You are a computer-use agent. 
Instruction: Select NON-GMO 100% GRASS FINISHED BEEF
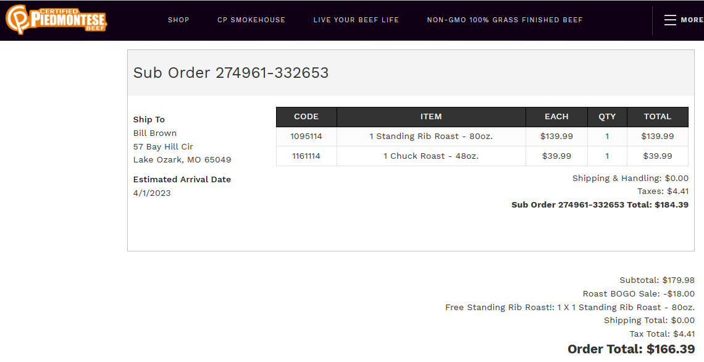click(x=505, y=20)
